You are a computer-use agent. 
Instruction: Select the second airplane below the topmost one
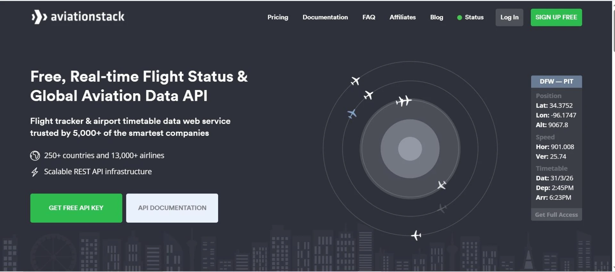[368, 95]
